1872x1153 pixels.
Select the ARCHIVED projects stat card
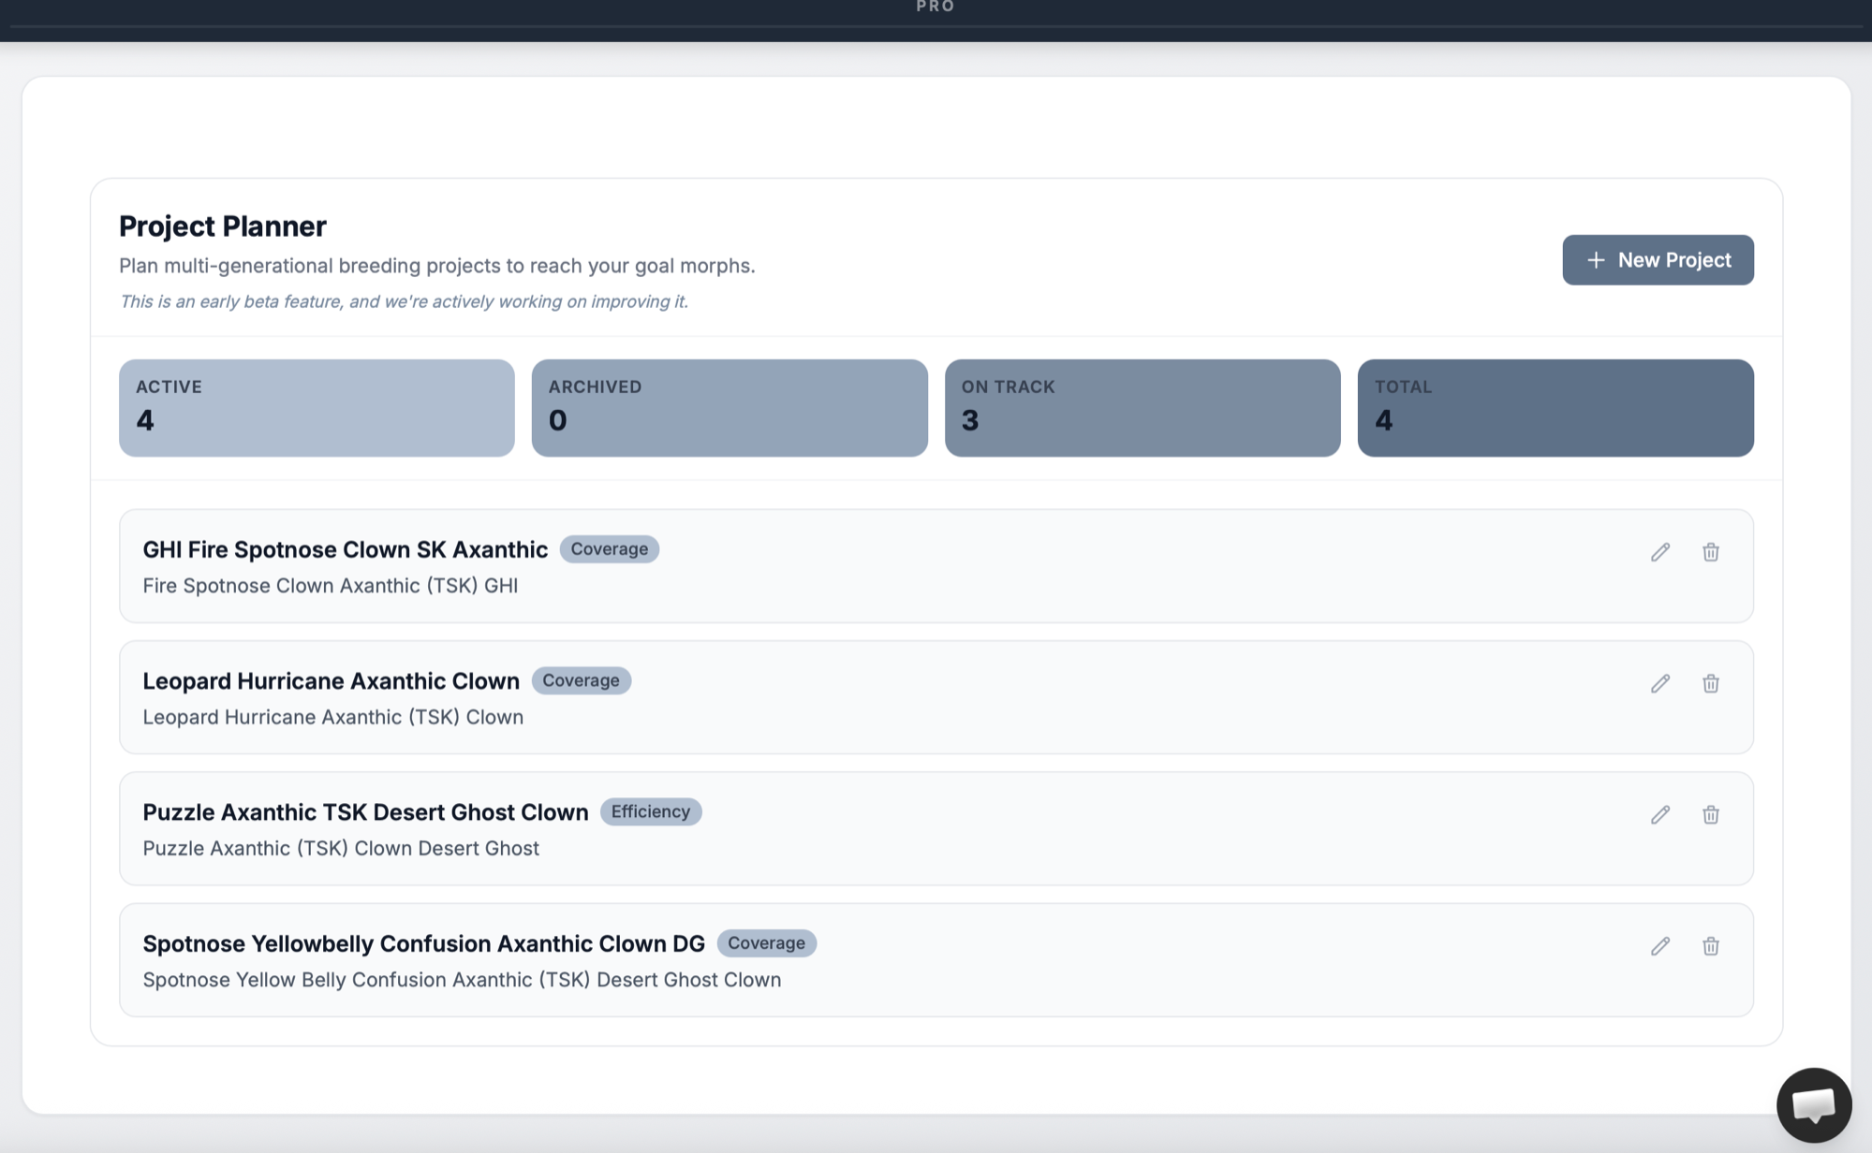(x=730, y=407)
